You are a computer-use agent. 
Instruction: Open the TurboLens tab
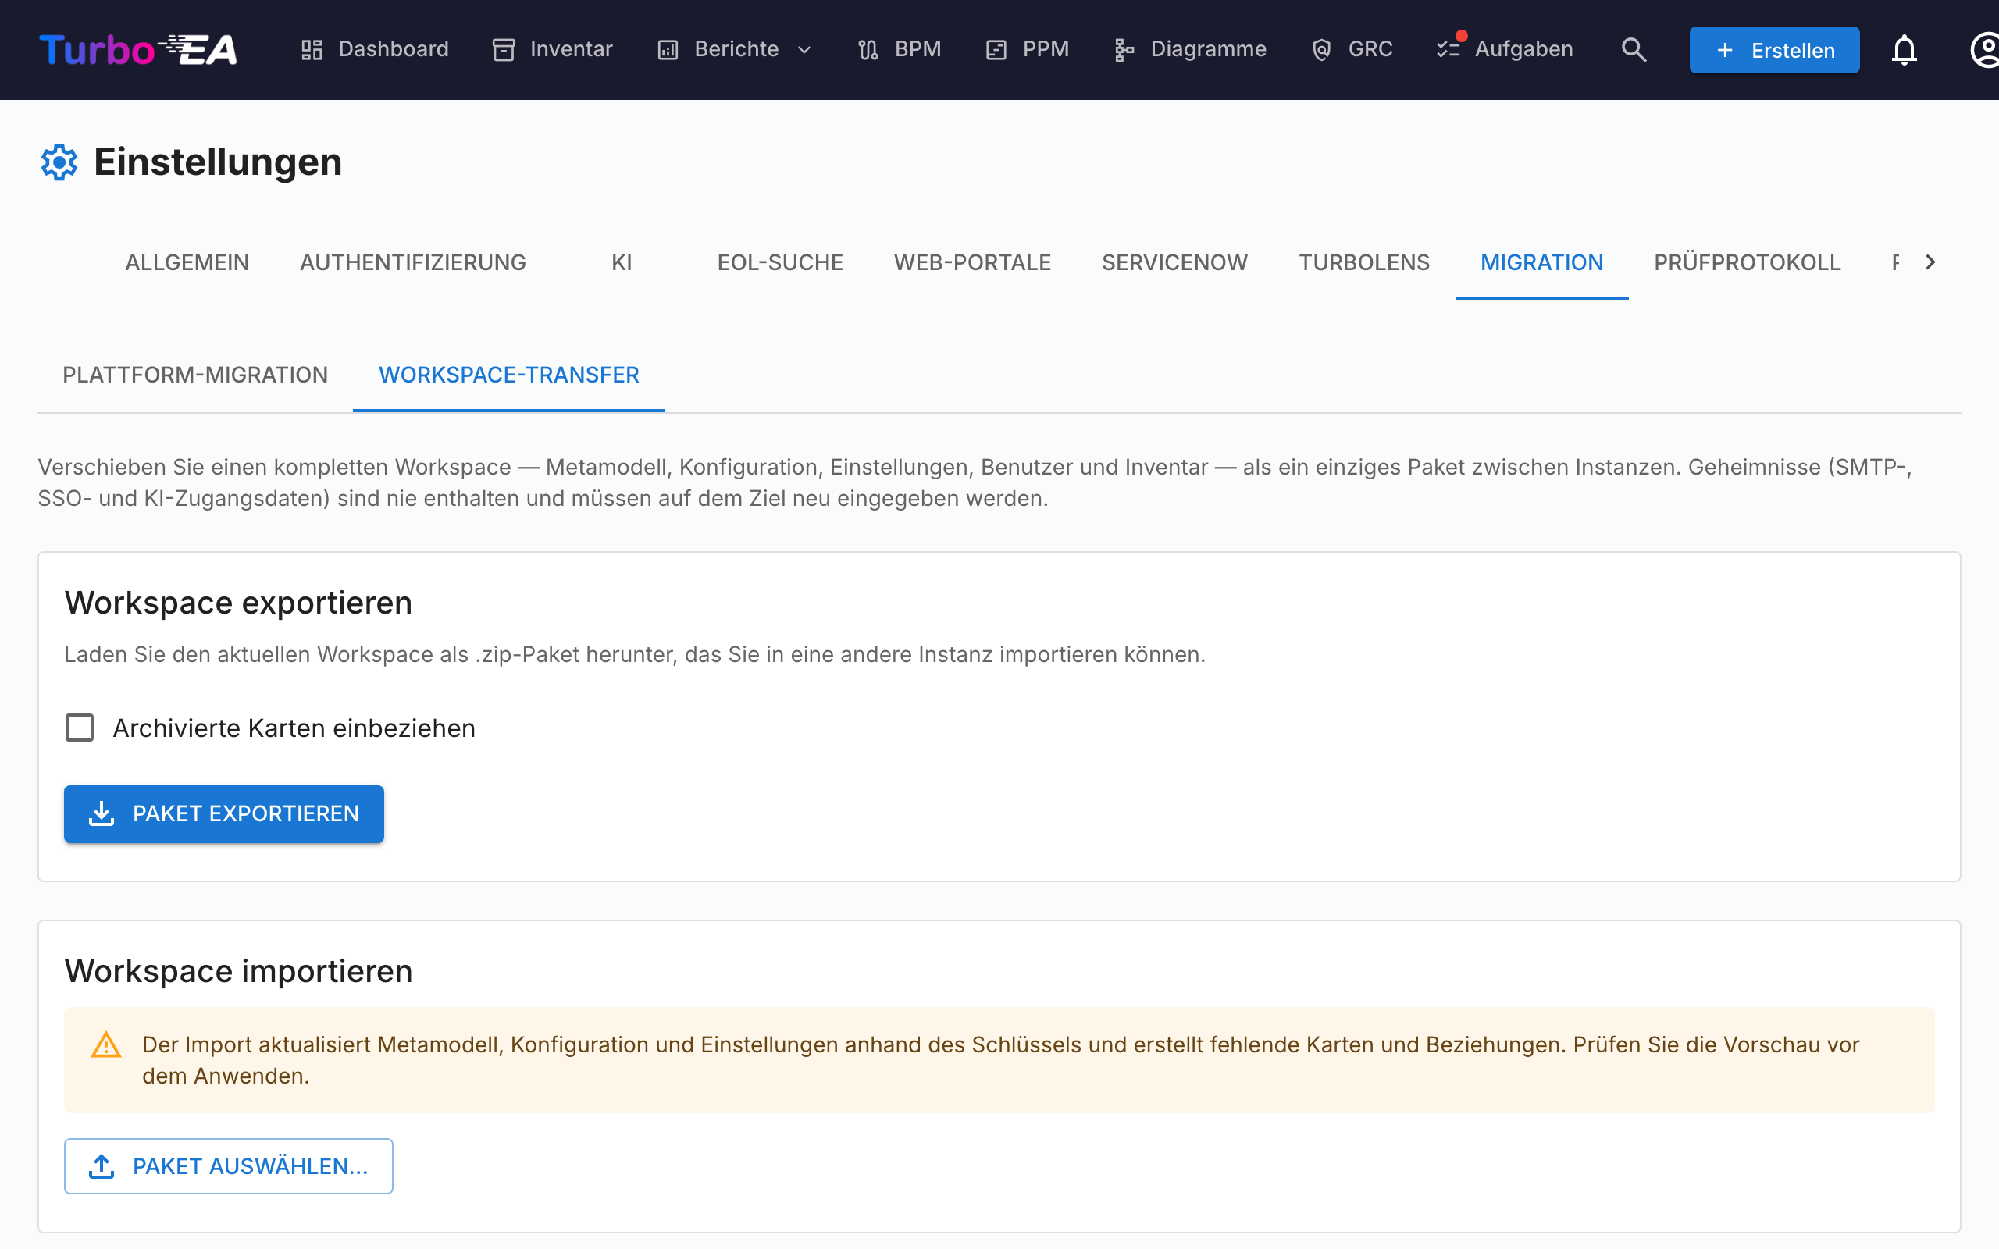click(x=1364, y=263)
